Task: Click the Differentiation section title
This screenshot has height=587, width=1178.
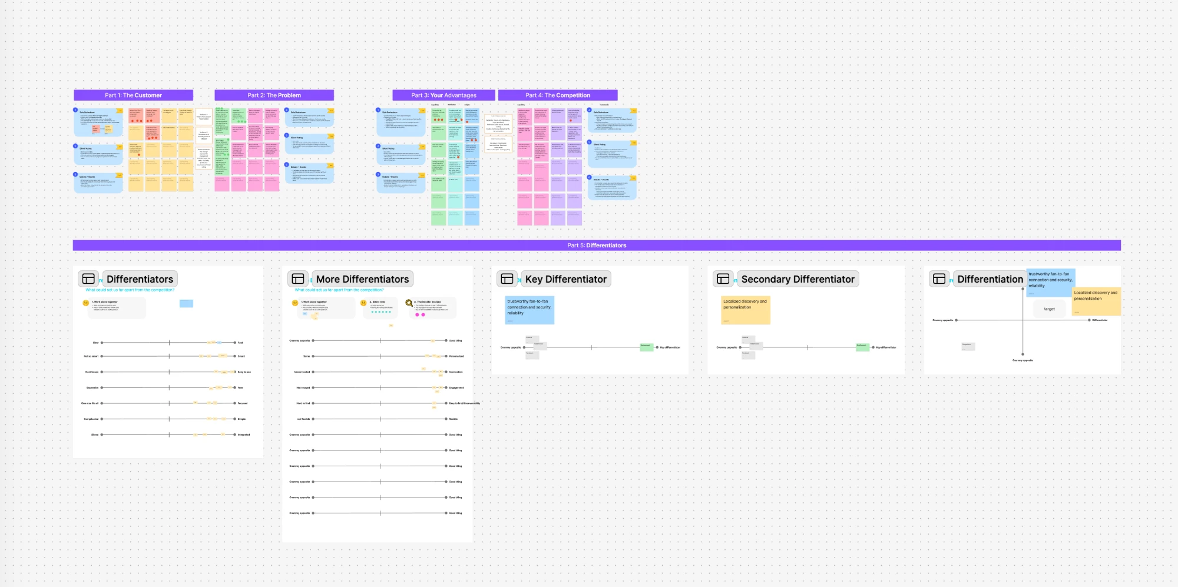Action: coord(990,279)
